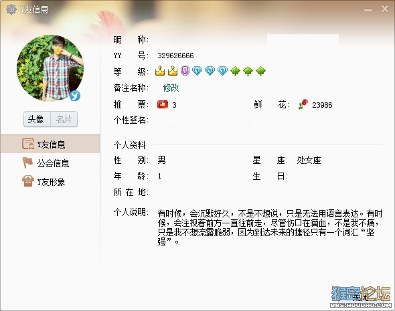Screen dimensions: 395x311
Task: Click the 公会信息 flag icon
Action: (x=27, y=163)
